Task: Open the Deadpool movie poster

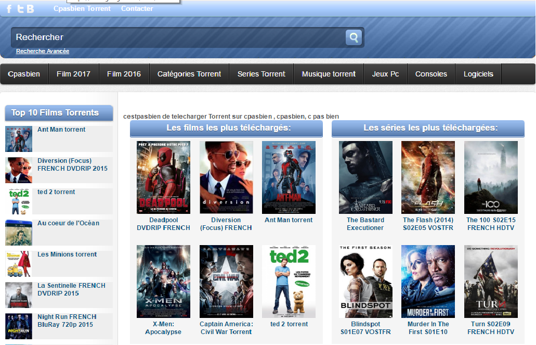Action: tap(163, 177)
